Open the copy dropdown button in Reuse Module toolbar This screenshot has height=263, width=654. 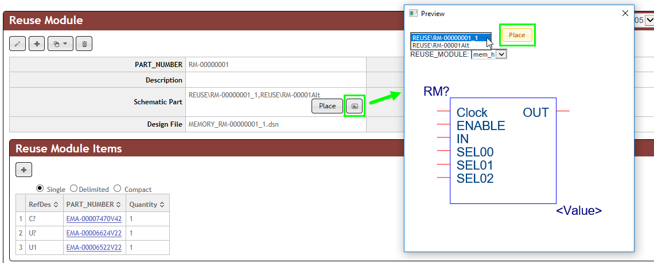tap(60, 44)
